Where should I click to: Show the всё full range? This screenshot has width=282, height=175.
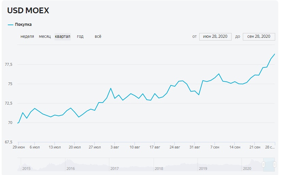tap(98, 36)
